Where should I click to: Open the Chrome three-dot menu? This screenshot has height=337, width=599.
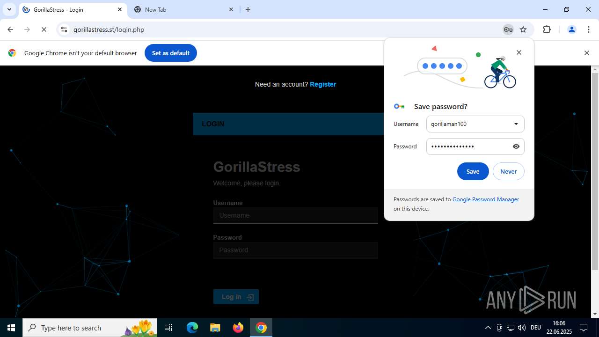point(589,29)
